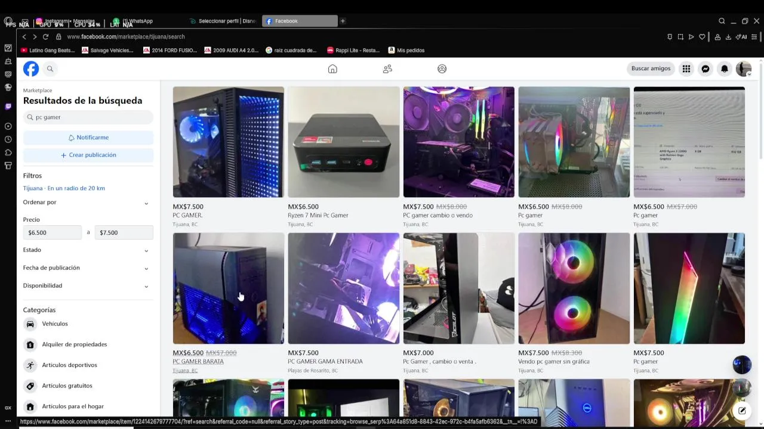The image size is (764, 429).
Task: Click the Notificarme button
Action: click(88, 138)
